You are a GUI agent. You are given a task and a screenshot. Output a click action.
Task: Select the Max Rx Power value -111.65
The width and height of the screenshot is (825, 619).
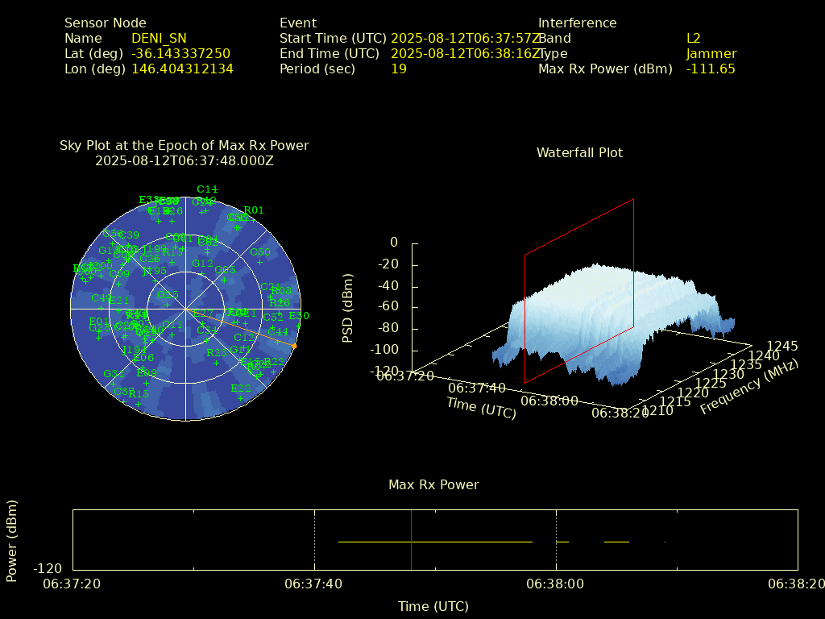pos(710,69)
